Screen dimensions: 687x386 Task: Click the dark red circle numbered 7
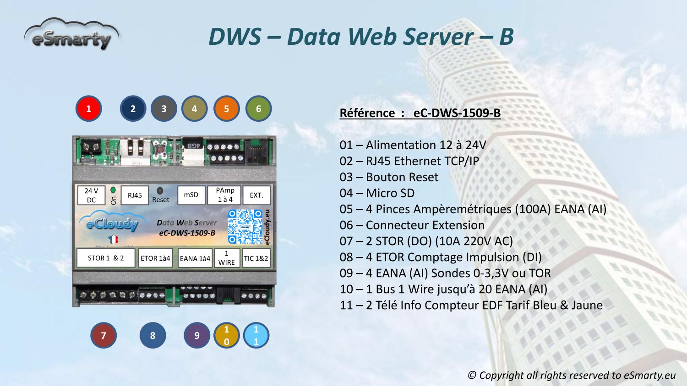(104, 335)
